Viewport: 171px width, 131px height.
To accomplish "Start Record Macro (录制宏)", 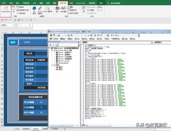I will pyautogui.click(x=20, y=7).
